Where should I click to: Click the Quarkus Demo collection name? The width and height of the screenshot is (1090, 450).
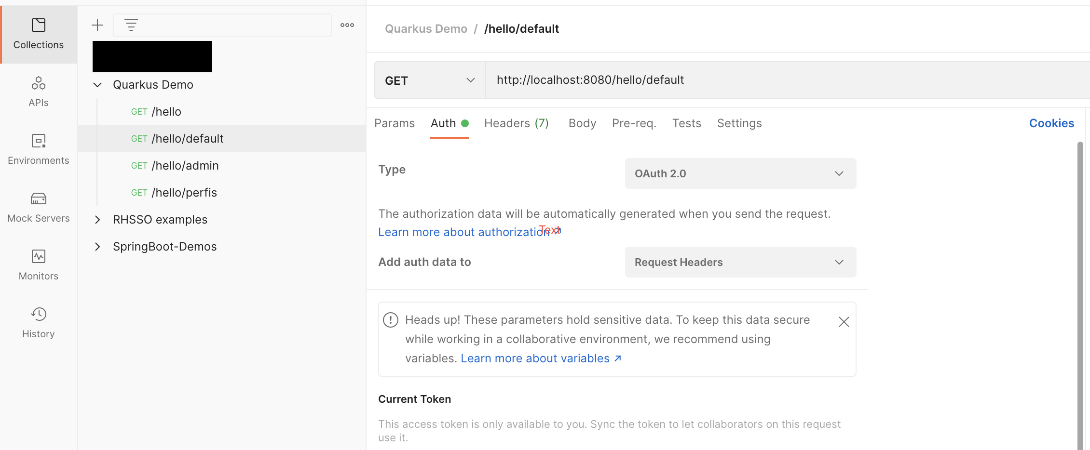(153, 85)
